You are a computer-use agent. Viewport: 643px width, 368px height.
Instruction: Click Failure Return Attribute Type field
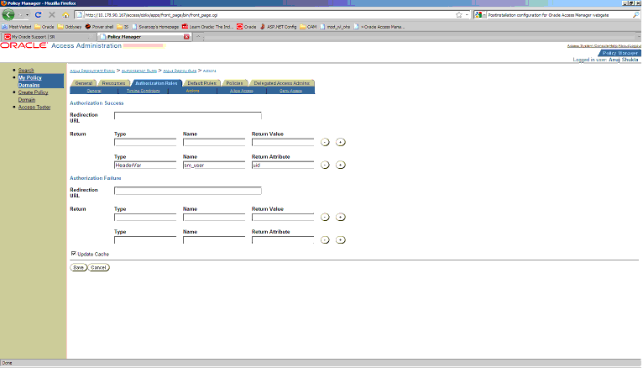(145, 240)
